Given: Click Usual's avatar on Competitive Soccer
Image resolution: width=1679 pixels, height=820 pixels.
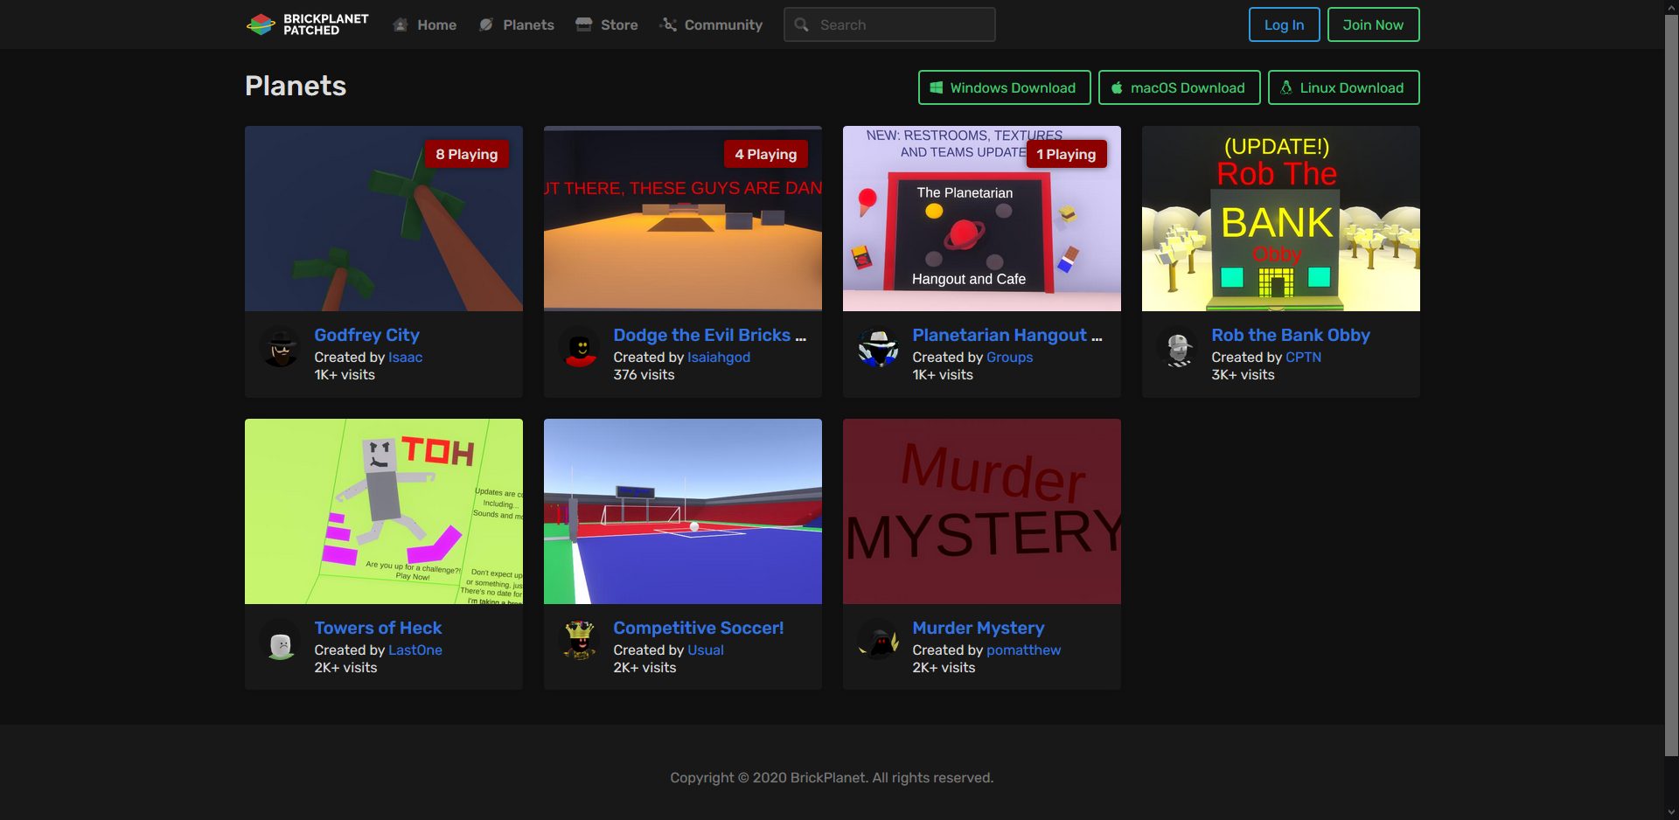Looking at the screenshot, I should [580, 640].
